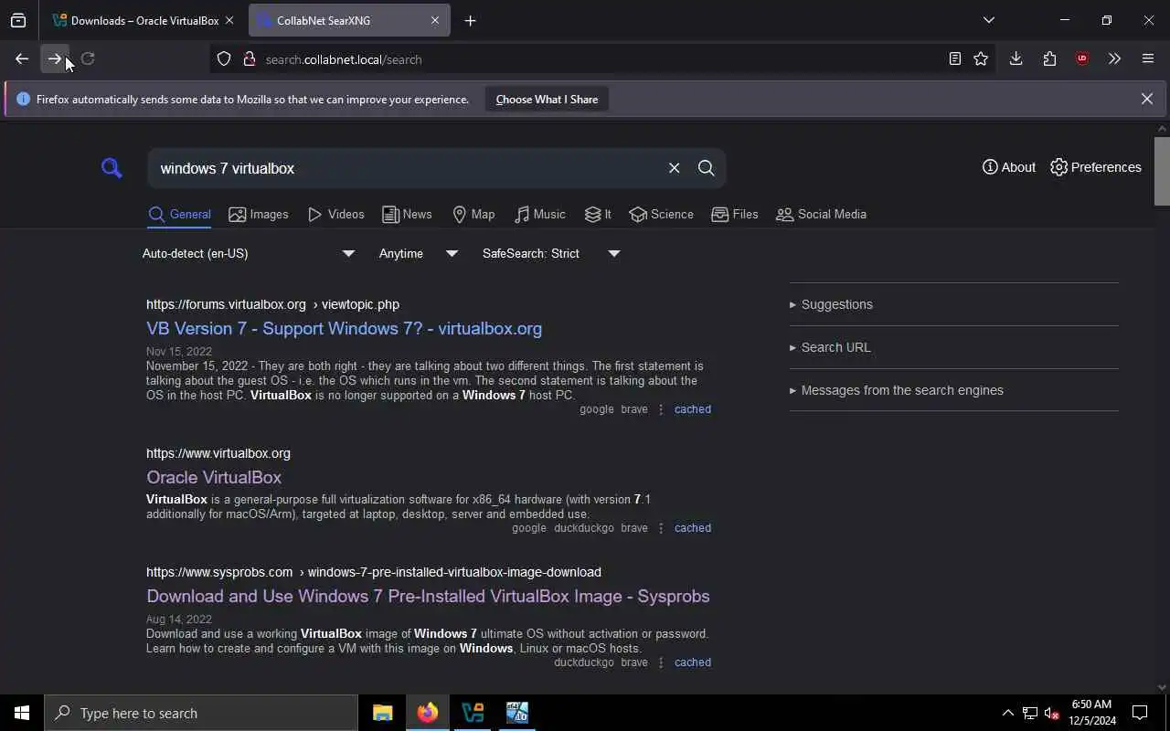Open File Explorer from the taskbar

[x=382, y=713]
